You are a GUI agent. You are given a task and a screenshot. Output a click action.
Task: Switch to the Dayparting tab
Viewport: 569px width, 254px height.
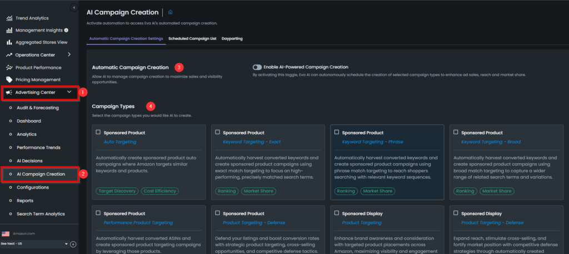232,38
